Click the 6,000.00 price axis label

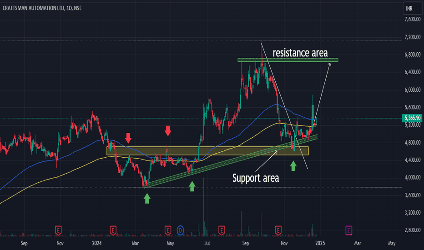(x=412, y=90)
